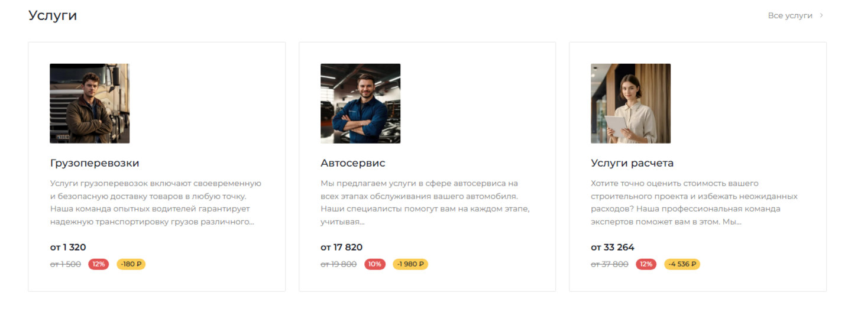Screen dimensions: 861x309
Task: Click the от 17 820 price
Action: [341, 247]
